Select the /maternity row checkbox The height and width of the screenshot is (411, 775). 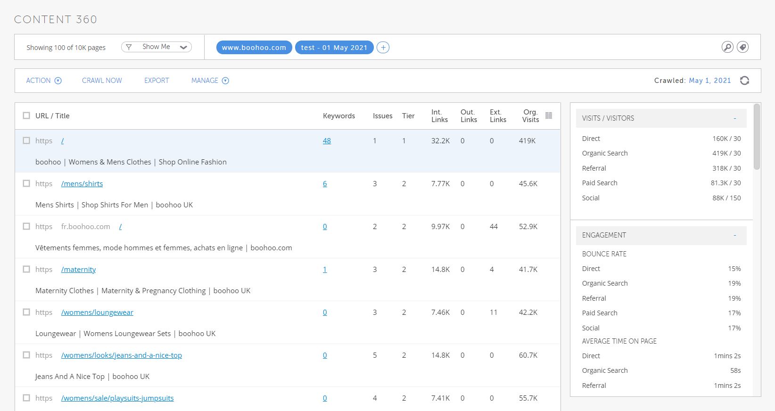[26, 269]
